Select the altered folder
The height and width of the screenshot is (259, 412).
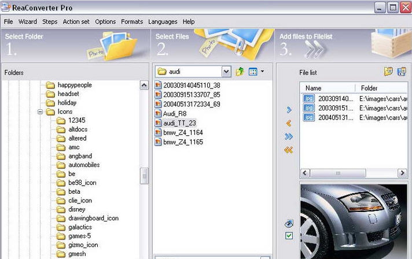tap(78, 138)
